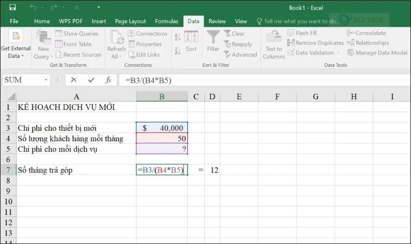
Task: Click Flash Fill
Action: [302, 33]
